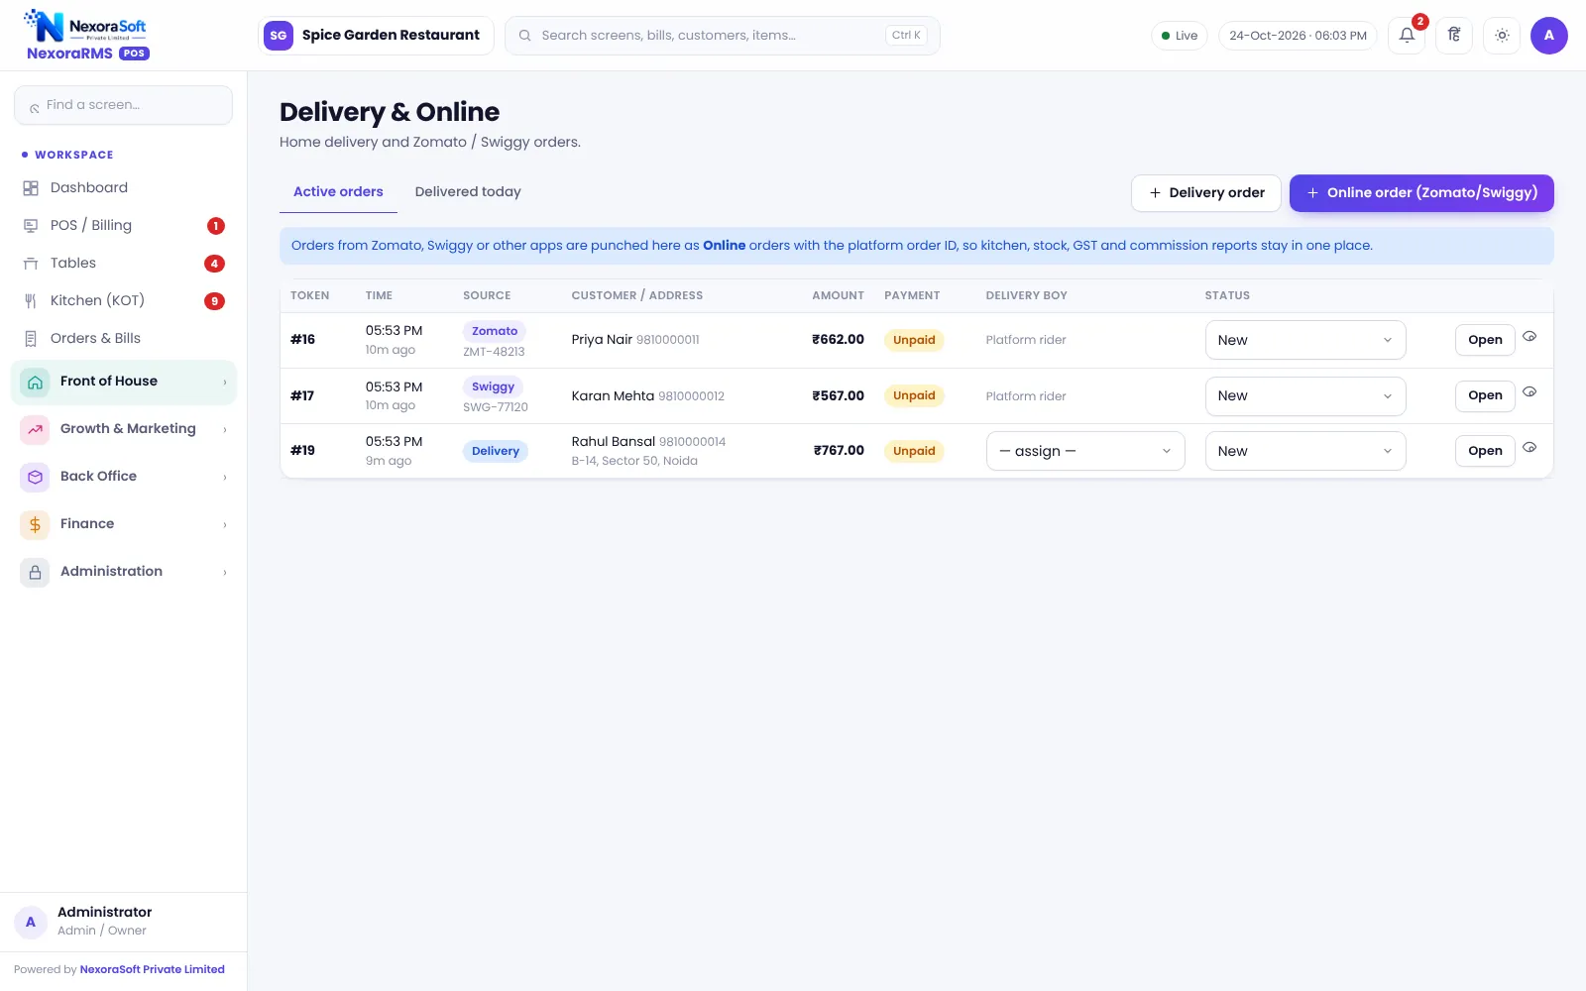Focus the global search bar
The image size is (1586, 991).
point(723,36)
